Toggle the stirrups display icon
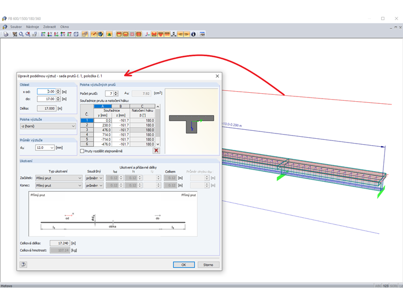 point(138,34)
